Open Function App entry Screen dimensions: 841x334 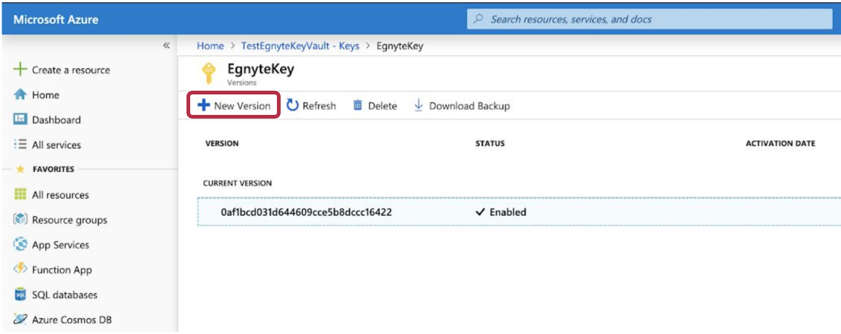pyautogui.click(x=62, y=270)
